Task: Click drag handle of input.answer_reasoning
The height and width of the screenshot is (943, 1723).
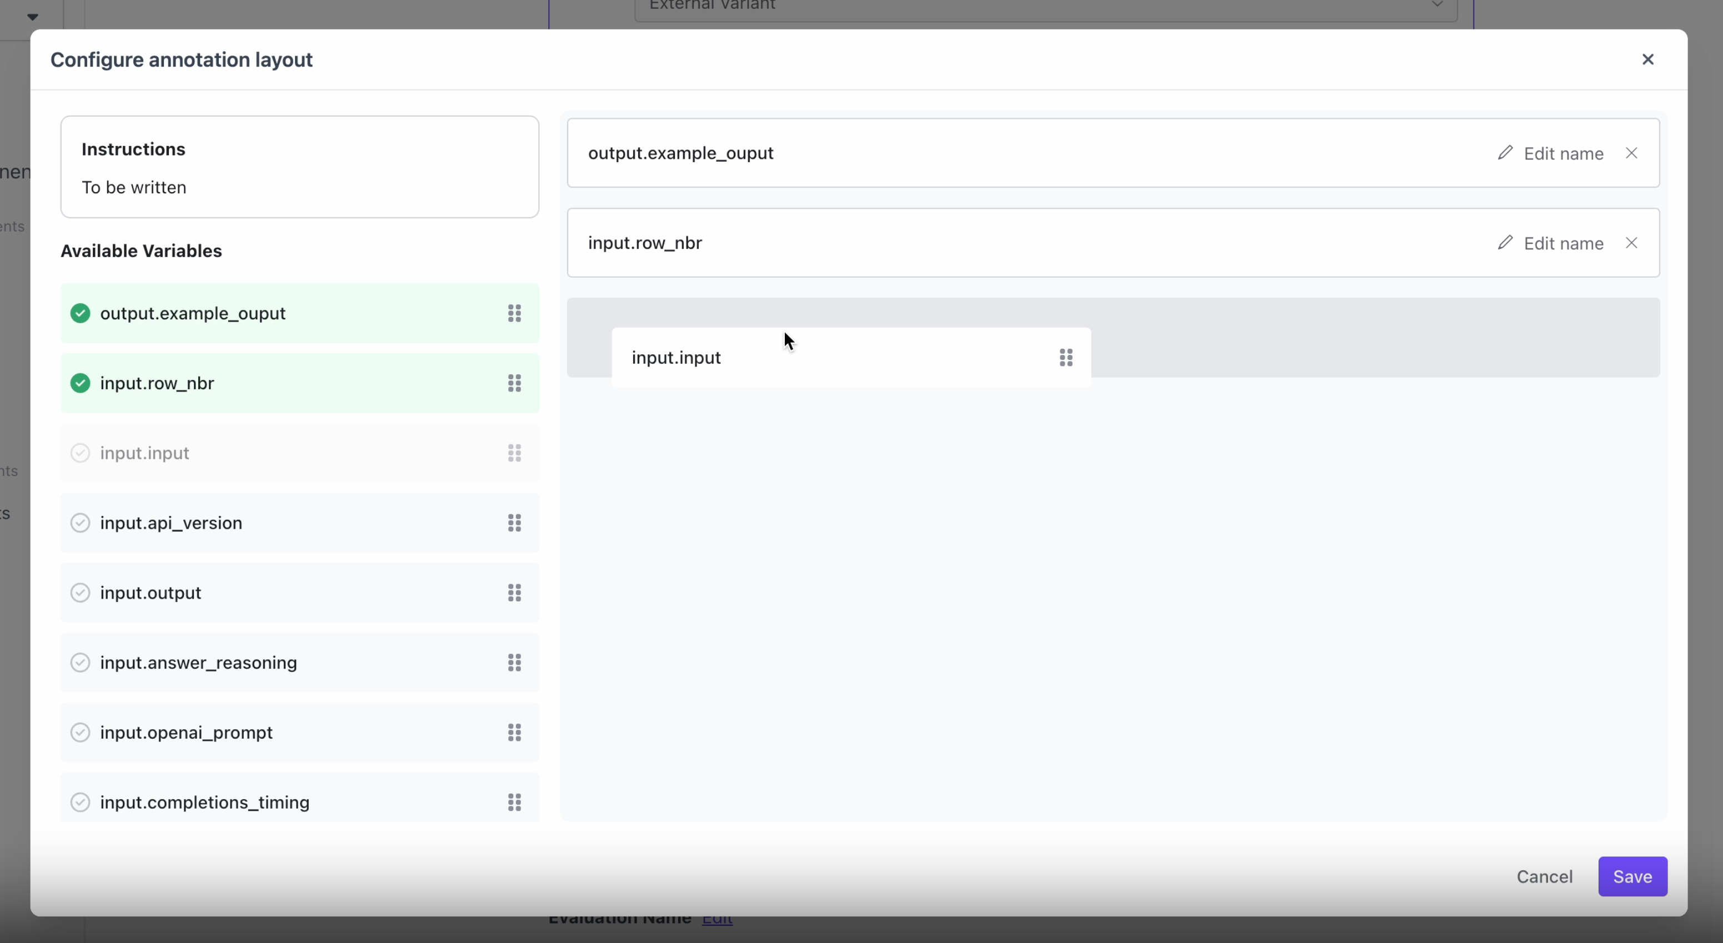Action: click(514, 663)
